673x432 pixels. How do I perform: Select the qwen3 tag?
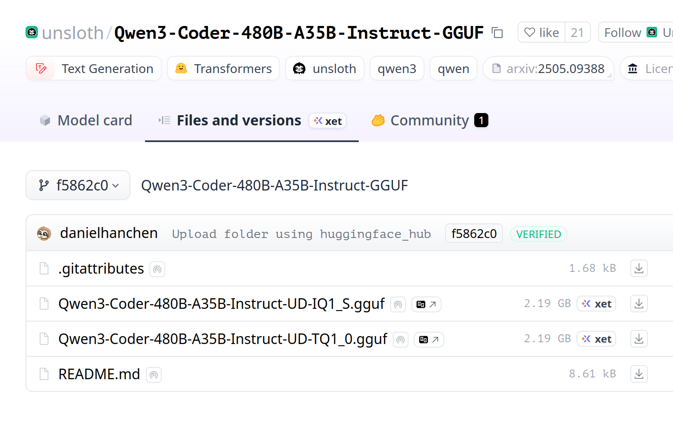[397, 69]
